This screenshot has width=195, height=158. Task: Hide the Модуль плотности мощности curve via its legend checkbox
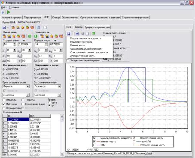(94, 138)
